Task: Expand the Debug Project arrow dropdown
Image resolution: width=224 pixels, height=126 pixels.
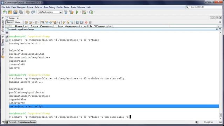Action: 87,12
